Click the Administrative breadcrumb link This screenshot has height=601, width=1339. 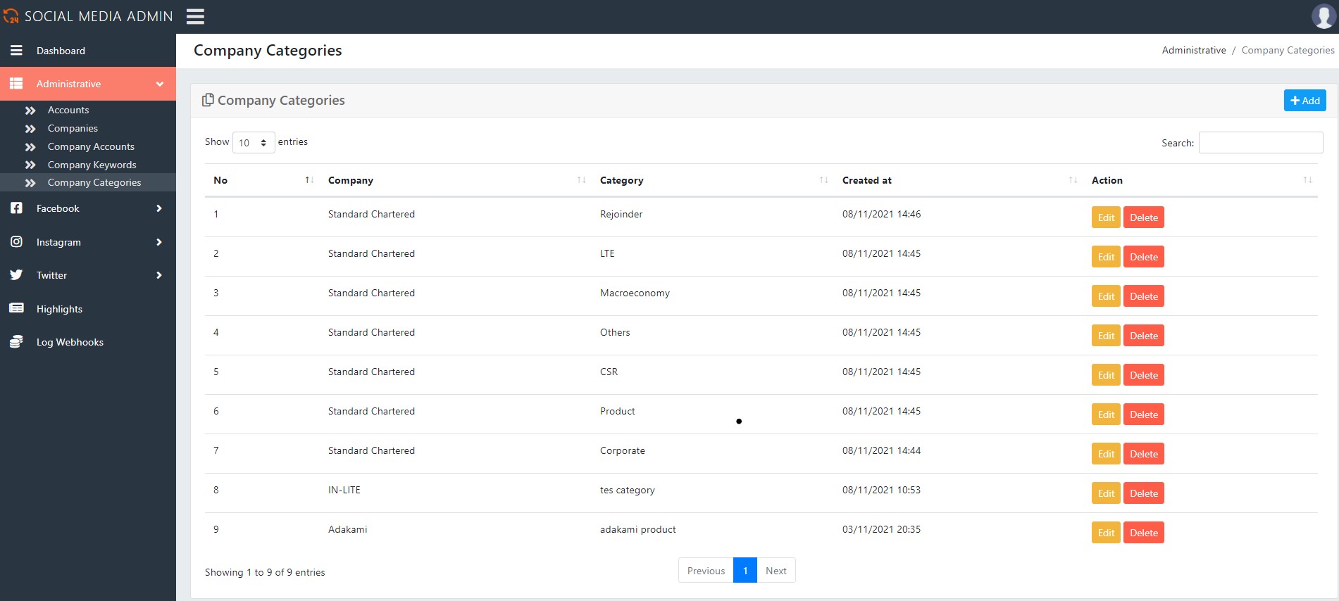tap(1194, 50)
